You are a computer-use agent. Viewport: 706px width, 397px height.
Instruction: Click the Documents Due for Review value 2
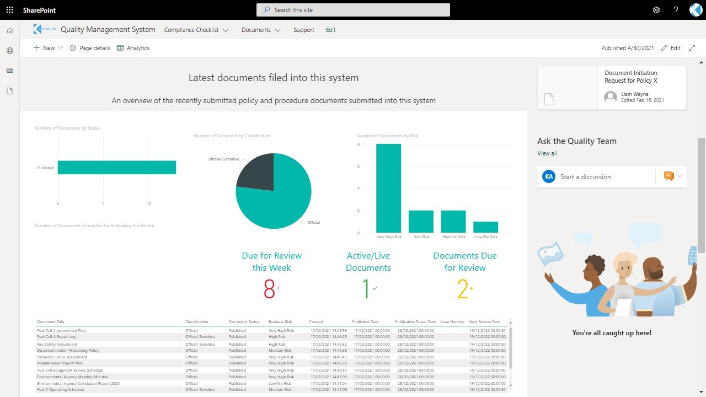tap(462, 289)
